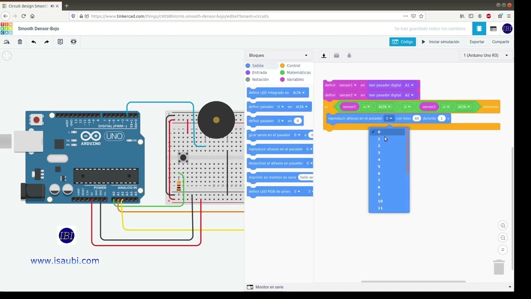The width and height of the screenshot is (531, 299).
Task: Reload the page in Firefox
Action: click(24, 16)
